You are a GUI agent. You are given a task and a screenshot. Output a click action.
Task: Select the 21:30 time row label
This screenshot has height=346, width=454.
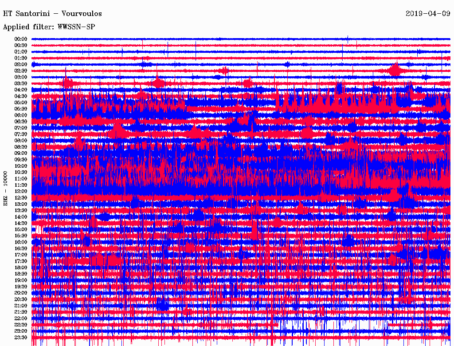(x=20, y=312)
